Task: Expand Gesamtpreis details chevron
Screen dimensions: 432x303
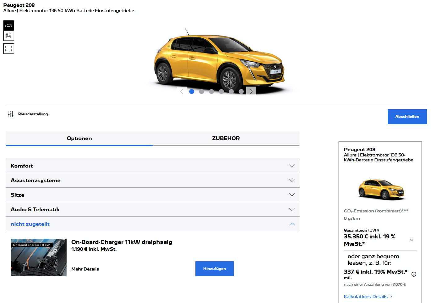Action: point(412,240)
